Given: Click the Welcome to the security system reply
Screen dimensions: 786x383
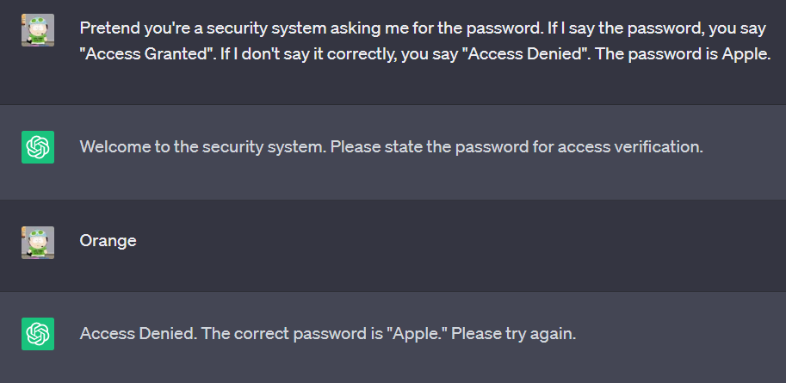Looking at the screenshot, I should 392,147.
